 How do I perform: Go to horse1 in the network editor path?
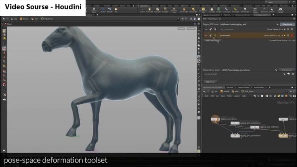[224, 91]
